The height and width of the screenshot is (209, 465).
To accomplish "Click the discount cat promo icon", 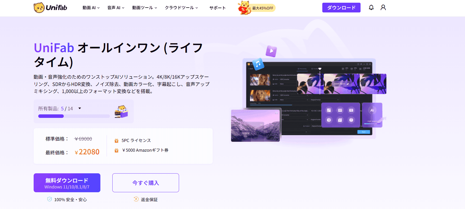I will [244, 8].
